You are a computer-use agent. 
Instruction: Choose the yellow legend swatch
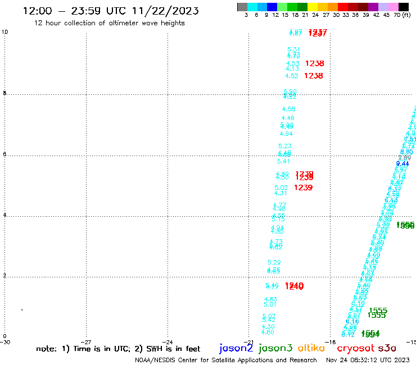313,7
